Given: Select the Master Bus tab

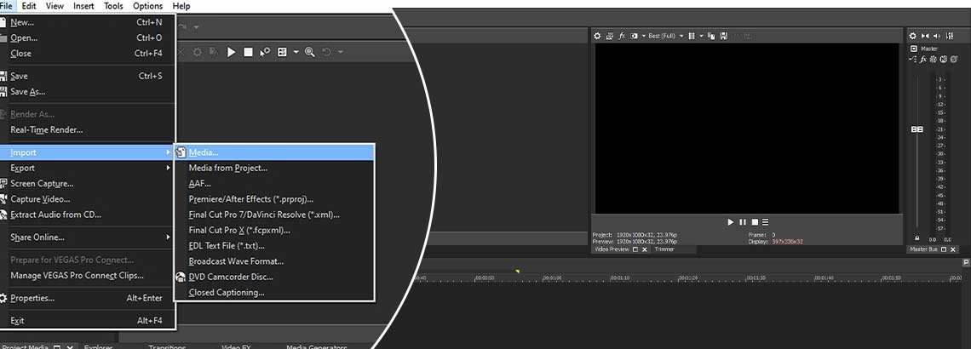Looking at the screenshot, I should click(923, 249).
